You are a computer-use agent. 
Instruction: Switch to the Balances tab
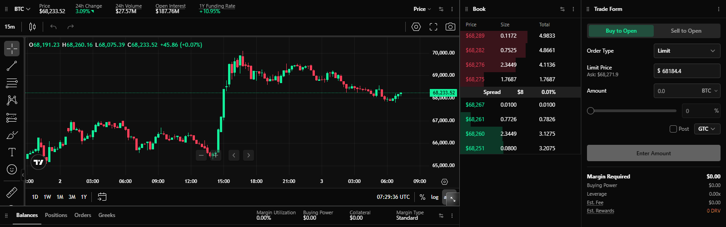pyautogui.click(x=27, y=215)
